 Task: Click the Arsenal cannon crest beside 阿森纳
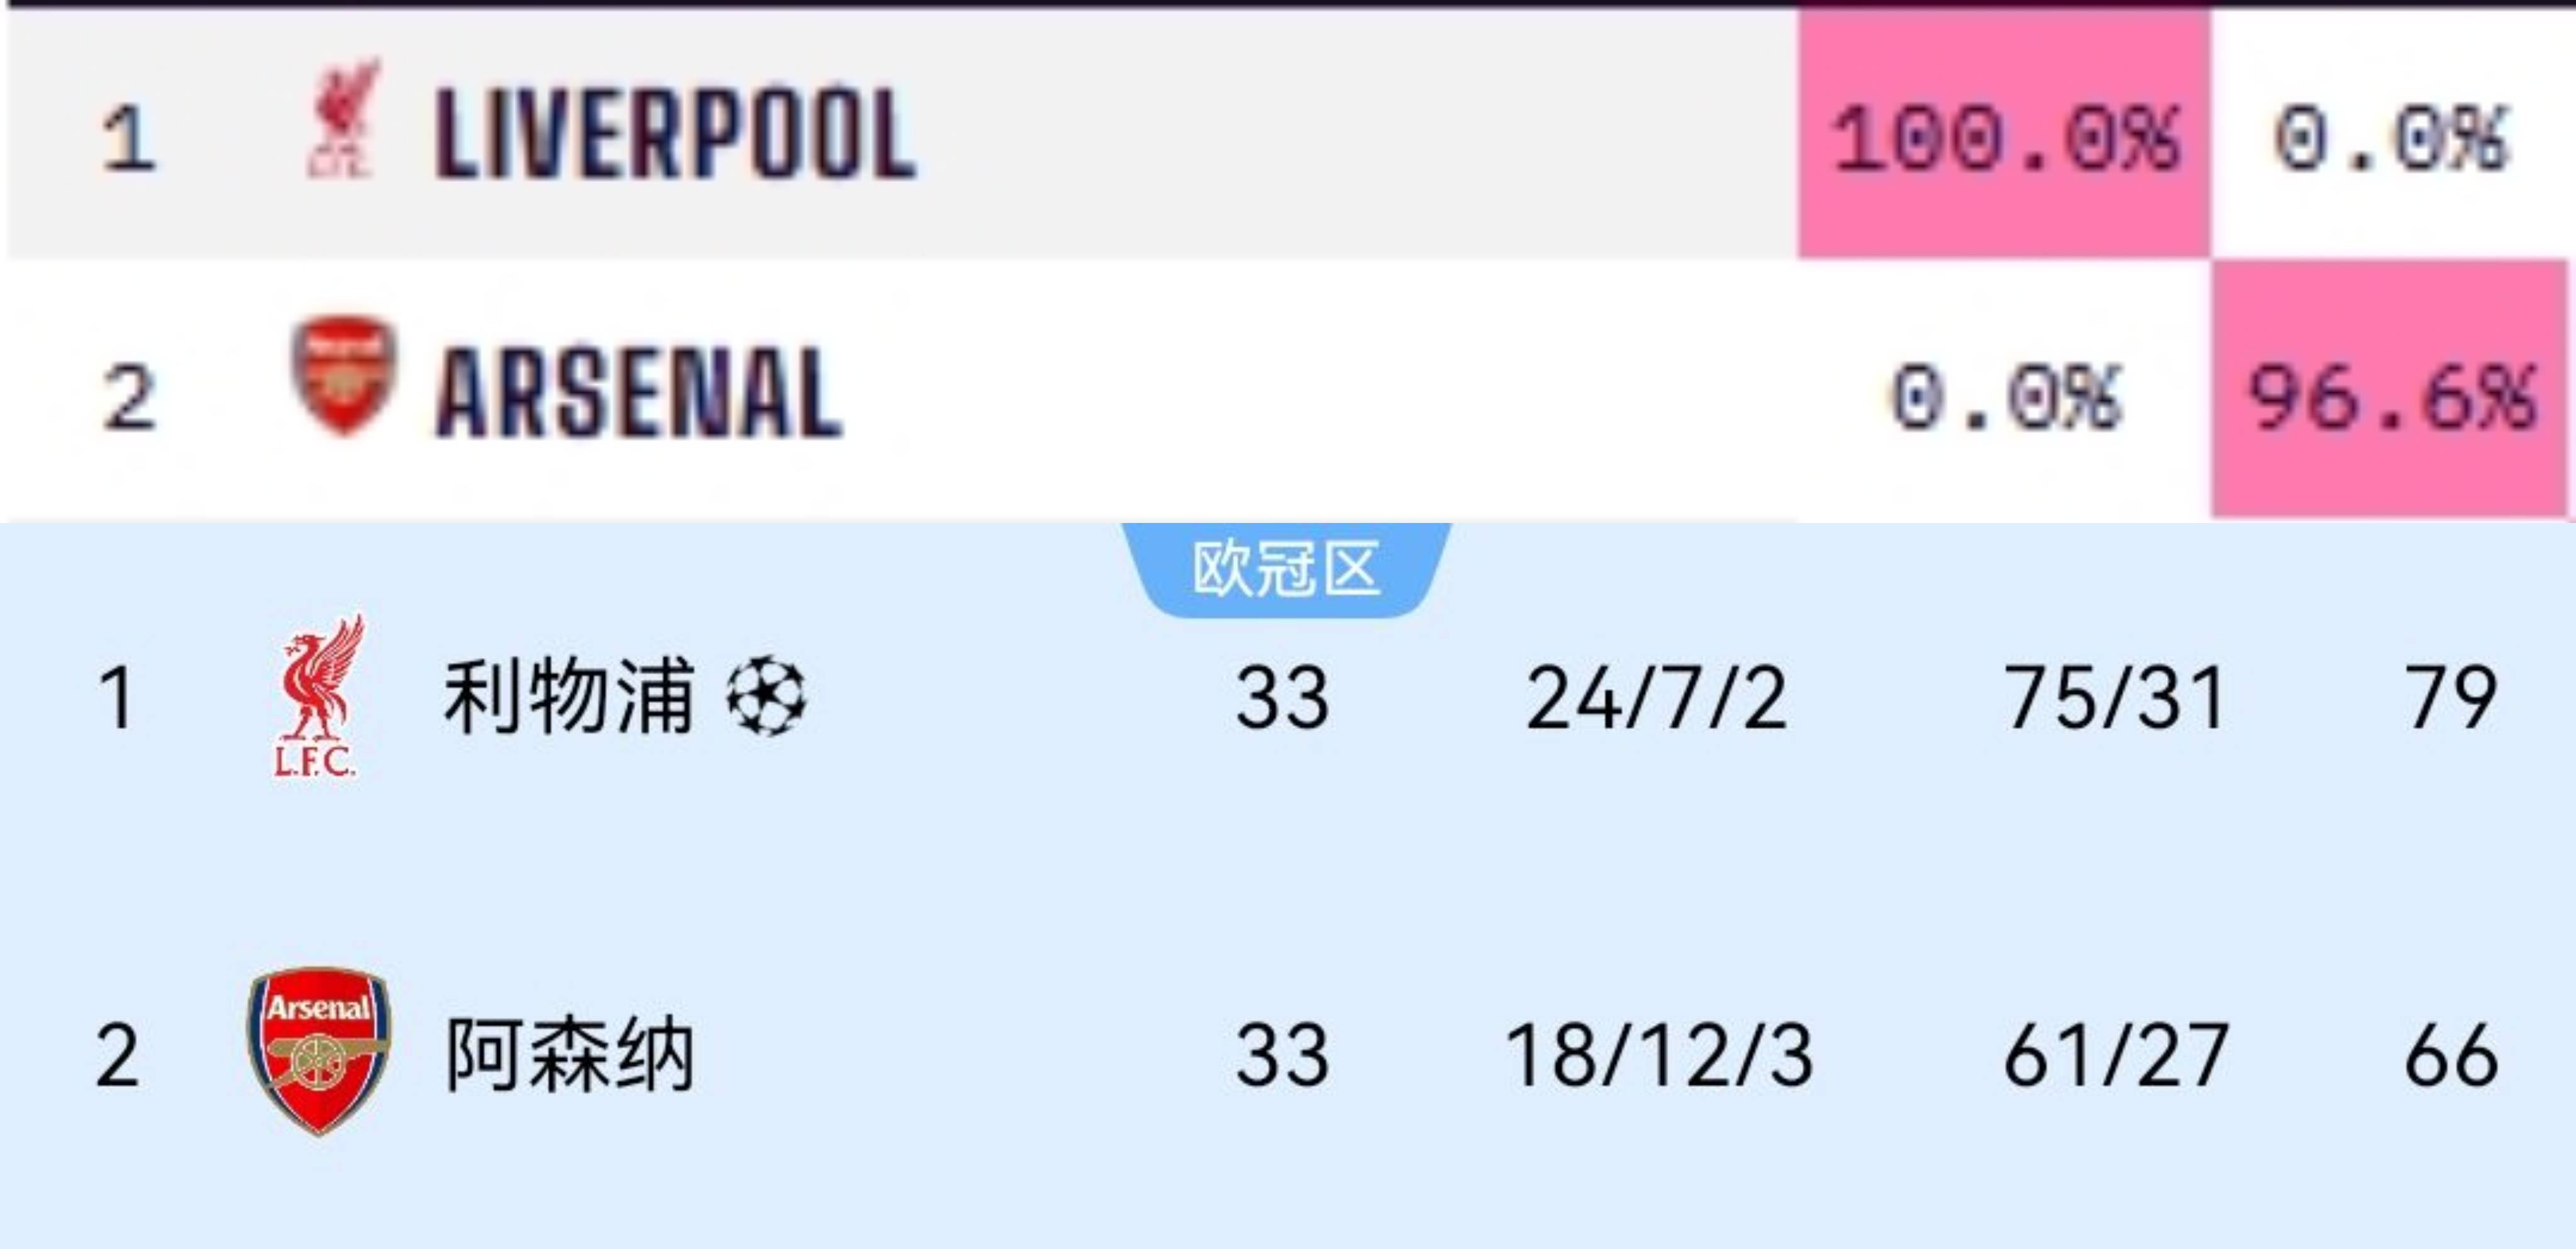tap(319, 1050)
